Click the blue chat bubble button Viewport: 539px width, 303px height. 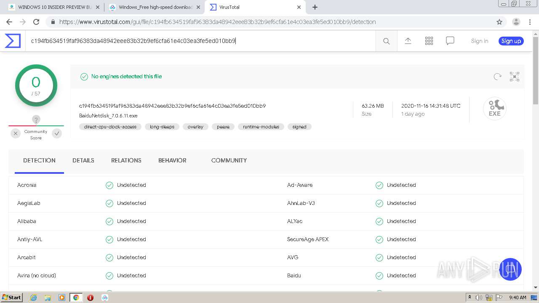[510, 269]
